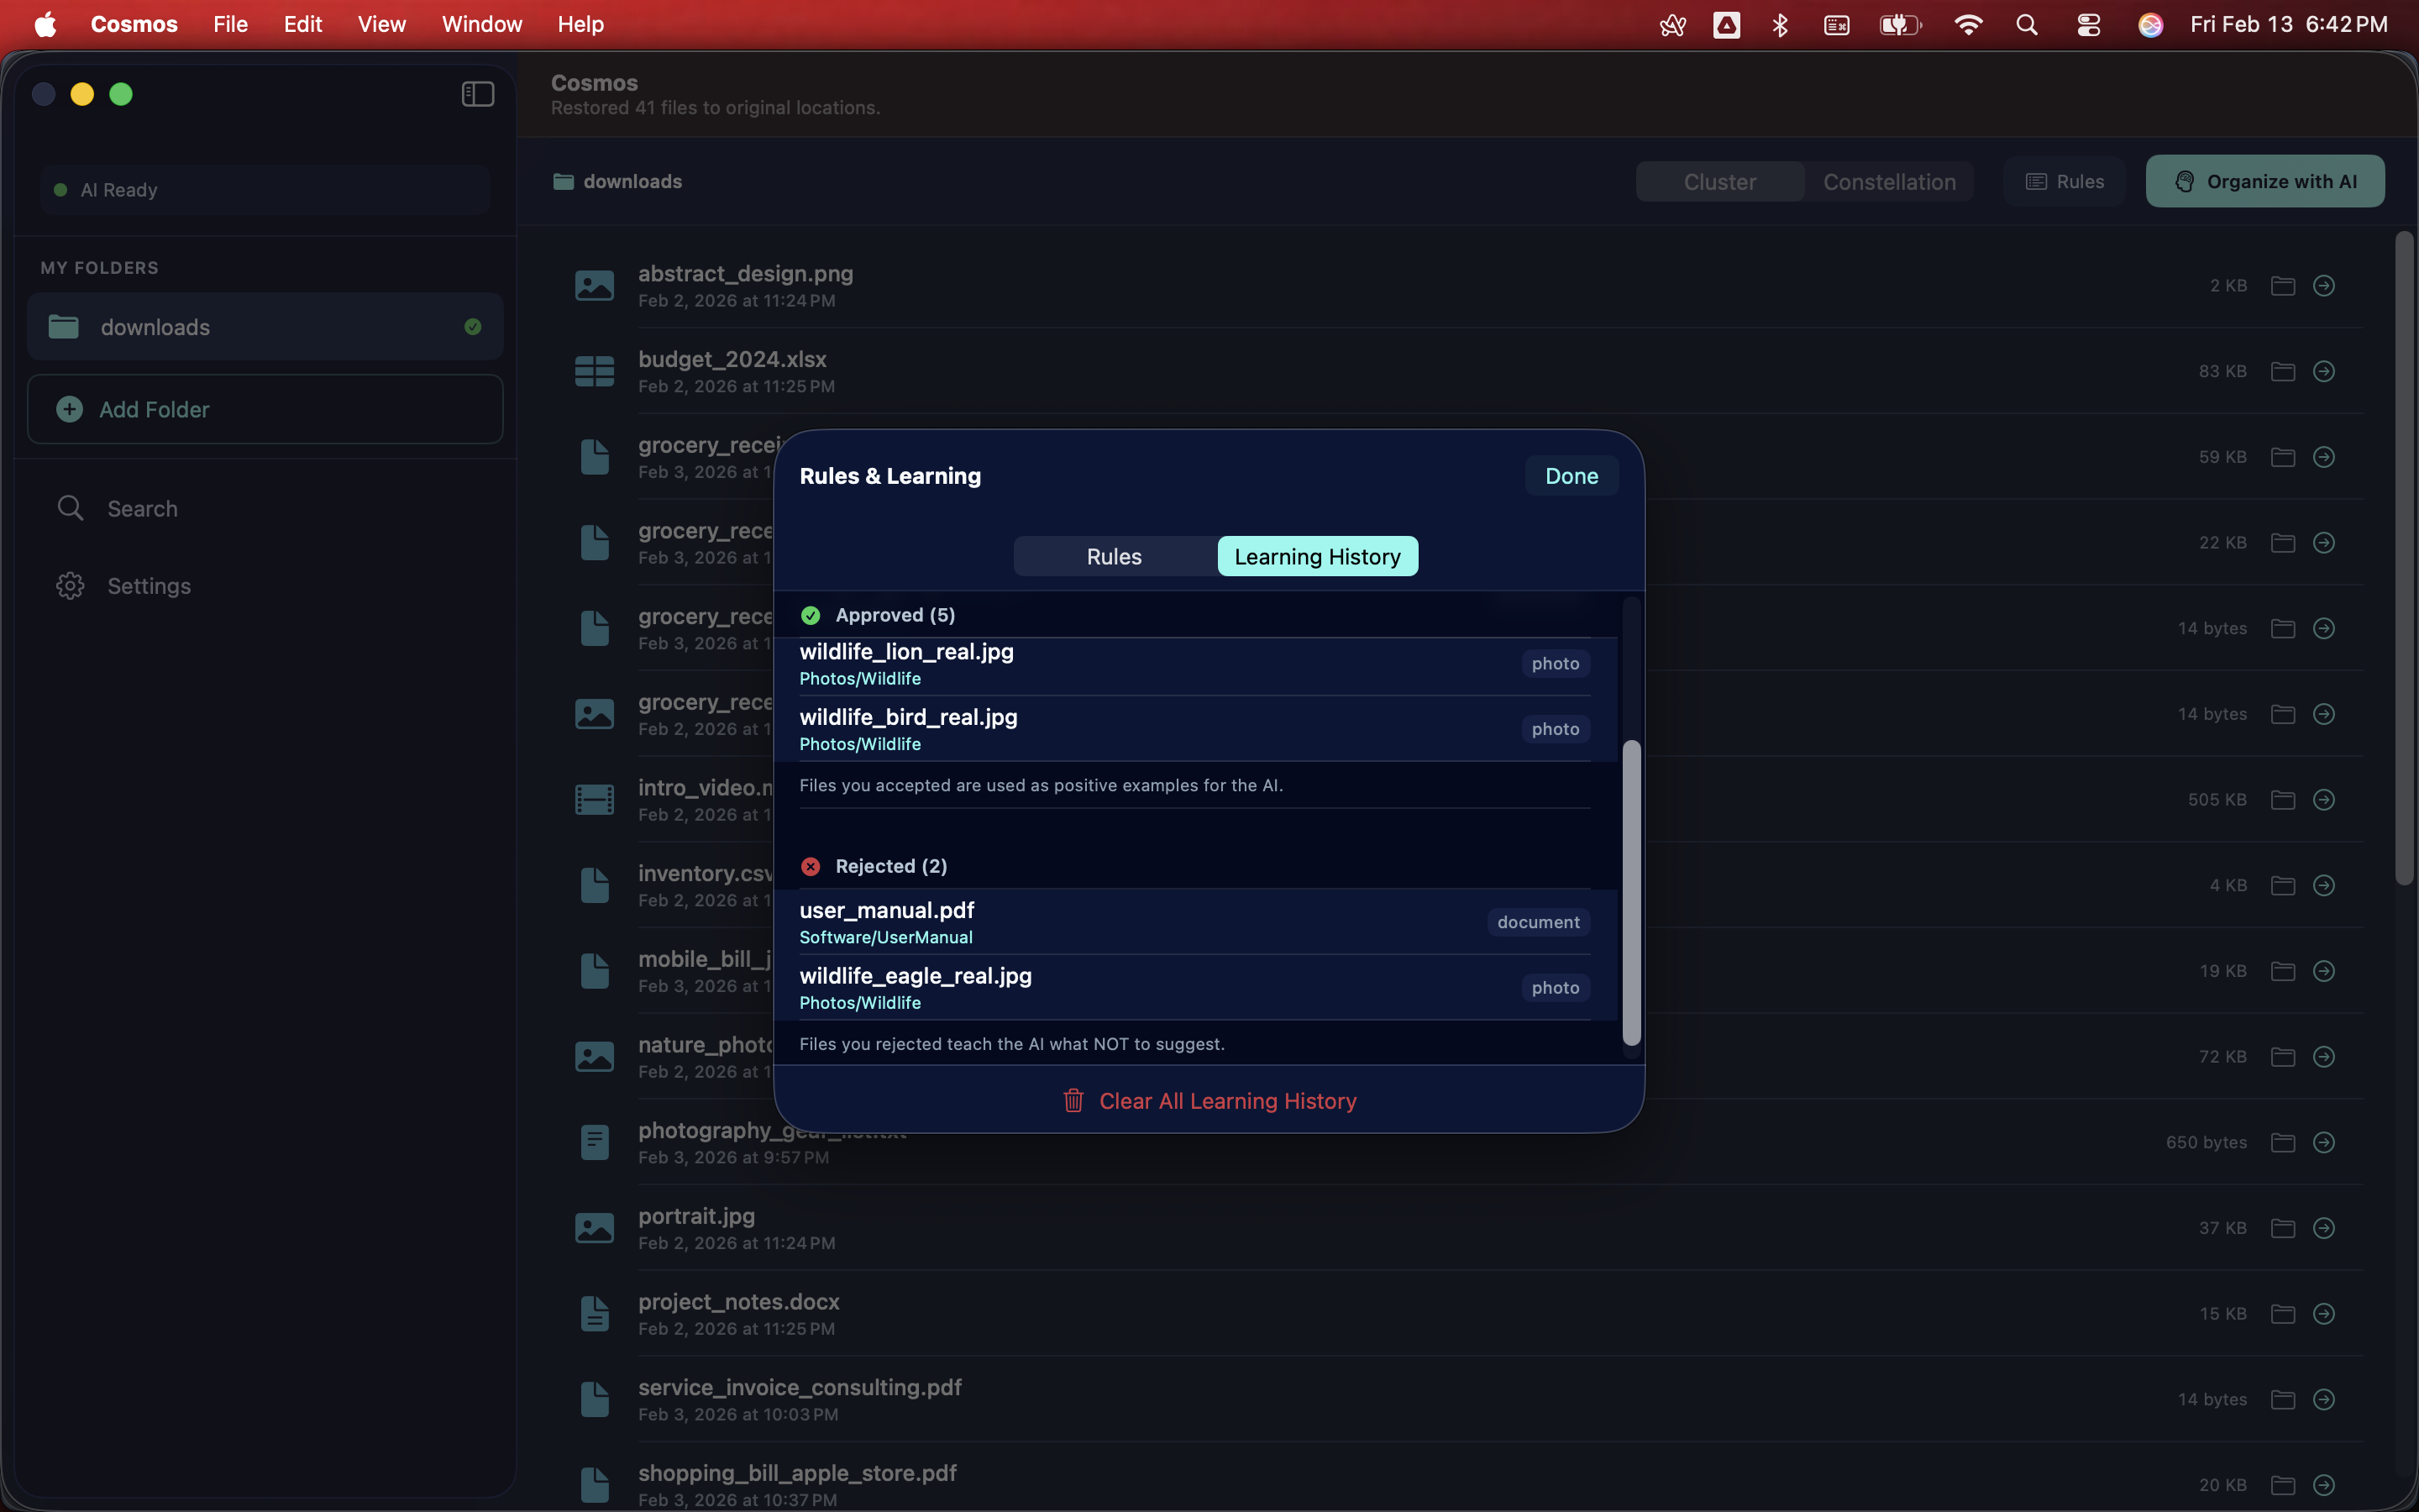Switch to the Rules tab in dialog
The image size is (2419, 1512).
[1114, 557]
